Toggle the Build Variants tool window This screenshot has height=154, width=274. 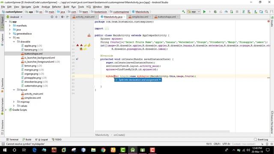point(2,106)
